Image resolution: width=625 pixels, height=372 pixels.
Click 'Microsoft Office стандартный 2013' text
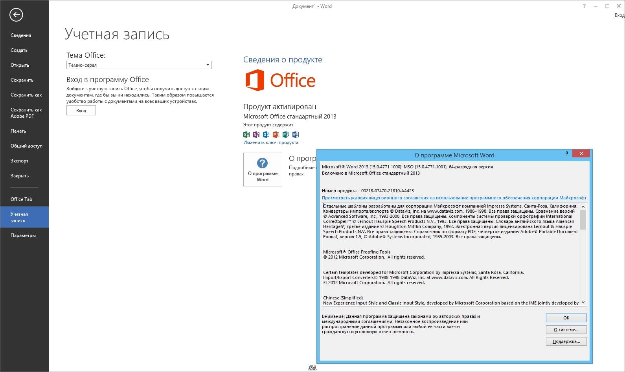click(290, 117)
